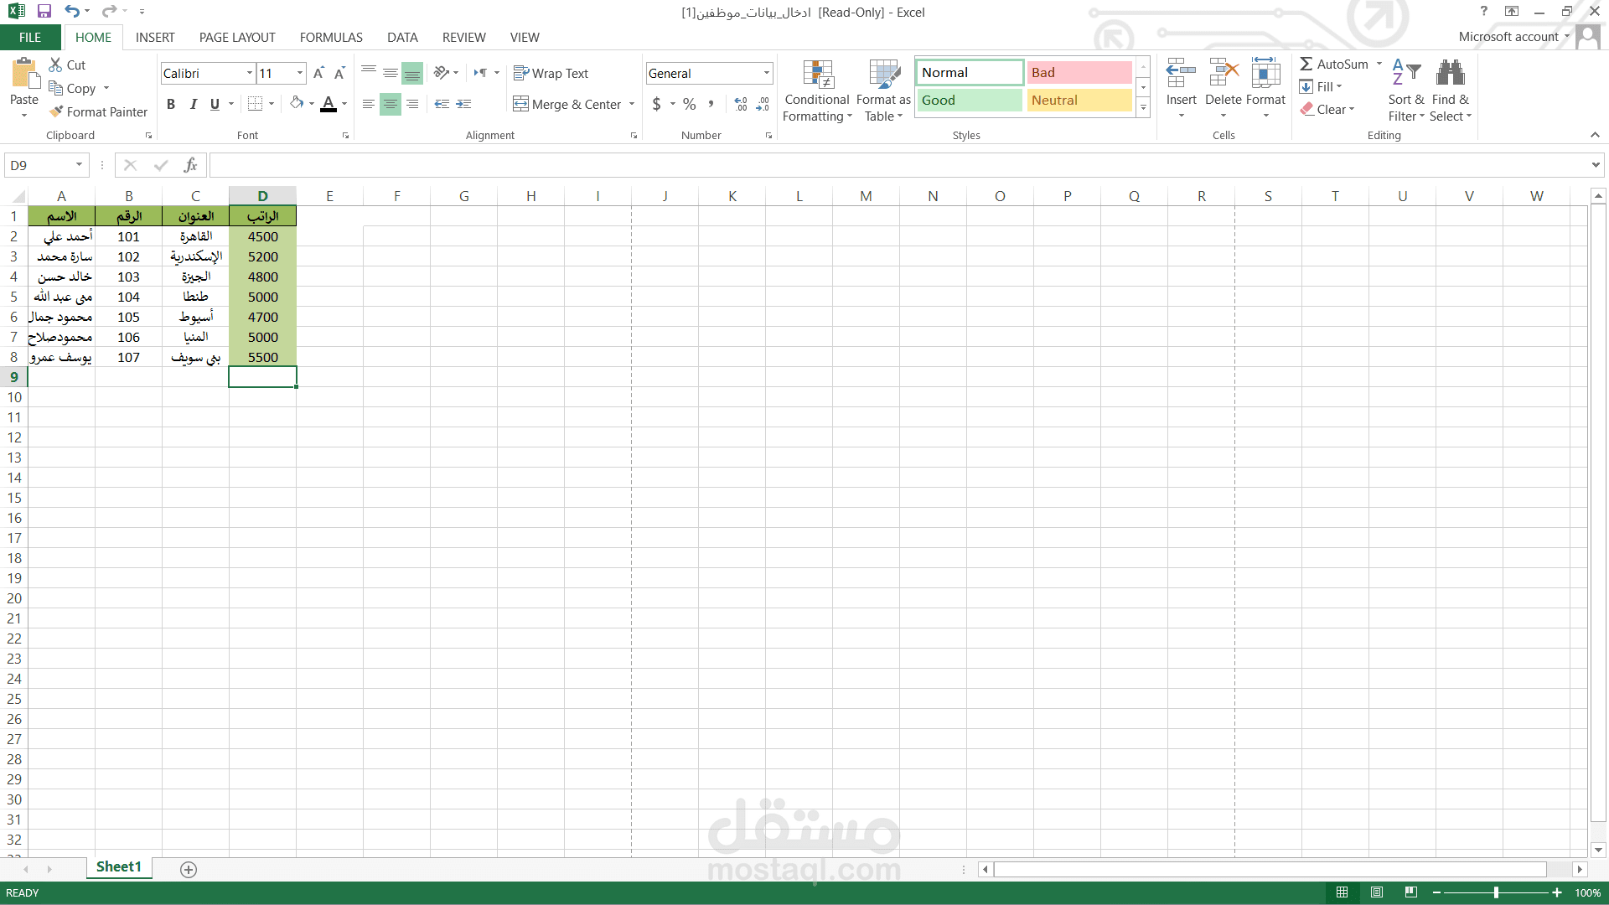Click the formula bar input field
This screenshot has height=905, width=1609.
(x=901, y=165)
